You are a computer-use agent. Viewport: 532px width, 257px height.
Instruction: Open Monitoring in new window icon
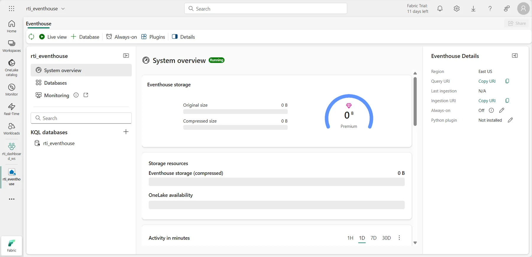tap(86, 95)
